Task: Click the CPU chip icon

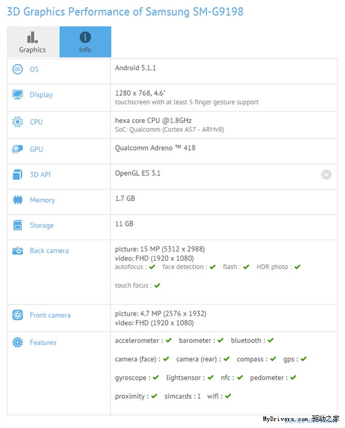Action: point(17,122)
